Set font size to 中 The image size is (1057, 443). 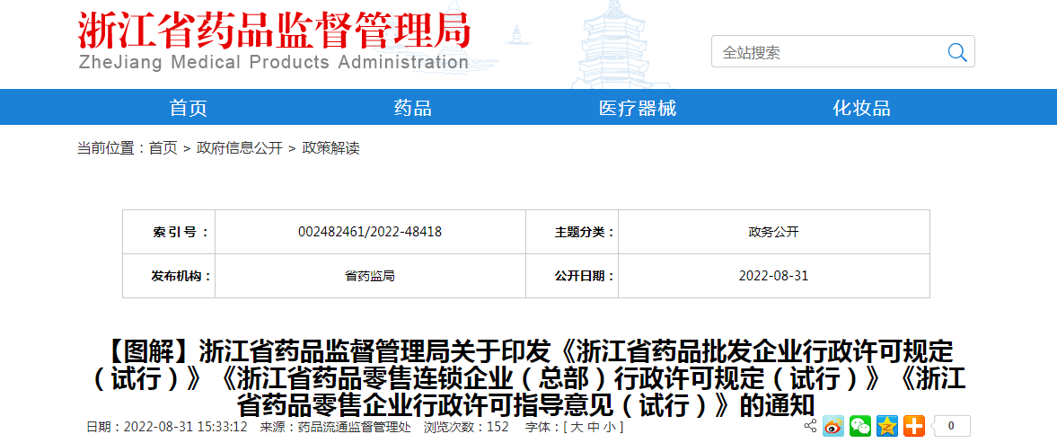pos(593,427)
